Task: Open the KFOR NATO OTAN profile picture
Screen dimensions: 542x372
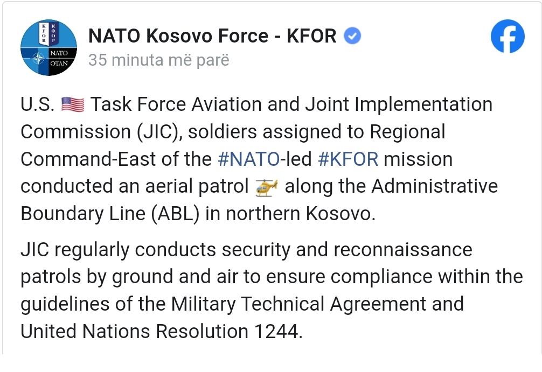Action: click(48, 48)
